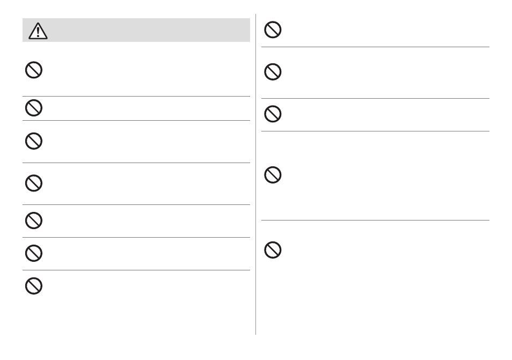Click the sixth prohibition icon in left column
This screenshot has width=512, height=360.
[34, 253]
